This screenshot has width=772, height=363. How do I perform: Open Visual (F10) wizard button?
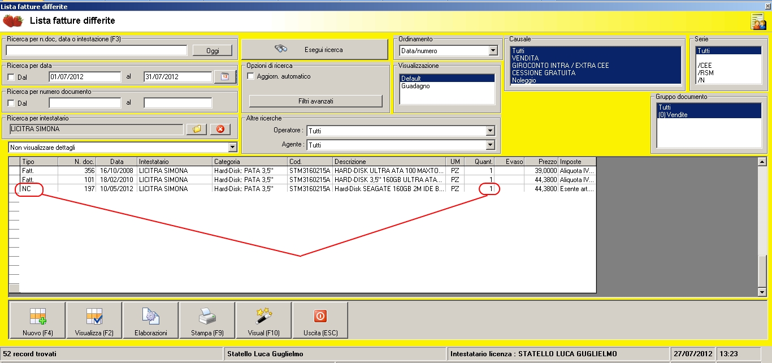264,321
